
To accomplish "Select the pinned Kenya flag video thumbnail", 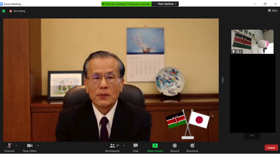I will (x=253, y=41).
